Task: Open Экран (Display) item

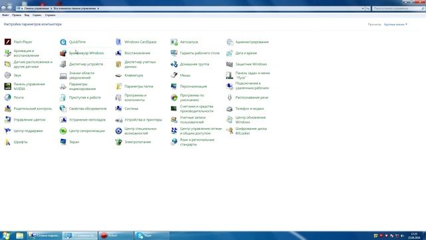Action: tap(69, 142)
